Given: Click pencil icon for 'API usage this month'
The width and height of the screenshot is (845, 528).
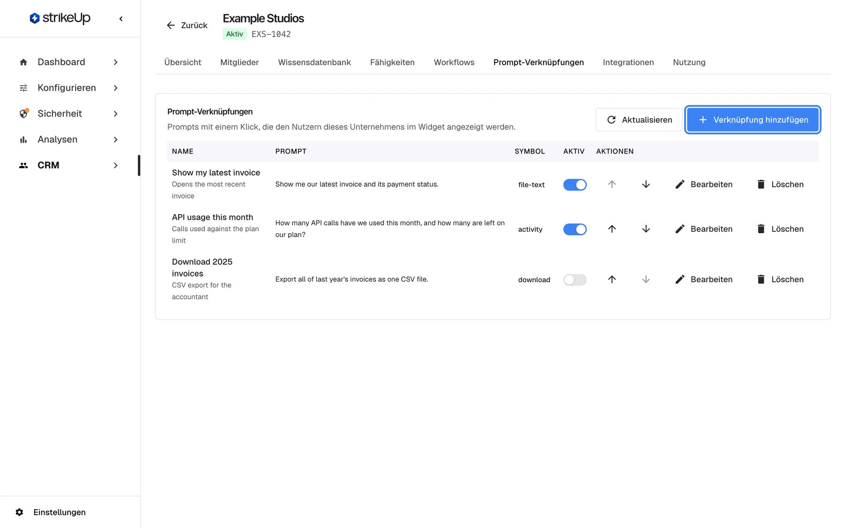Looking at the screenshot, I should [680, 229].
